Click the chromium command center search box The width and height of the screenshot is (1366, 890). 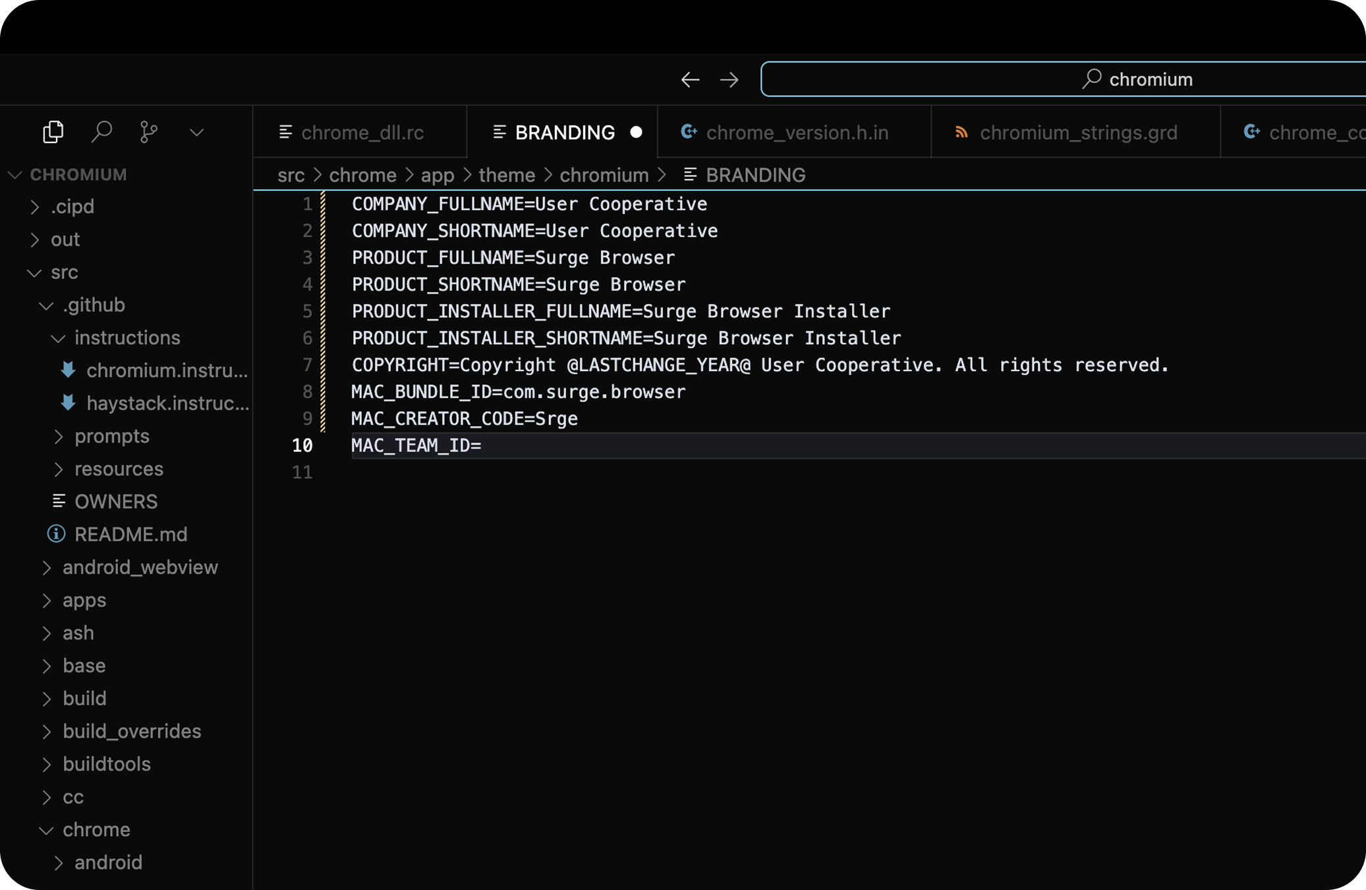click(1063, 79)
